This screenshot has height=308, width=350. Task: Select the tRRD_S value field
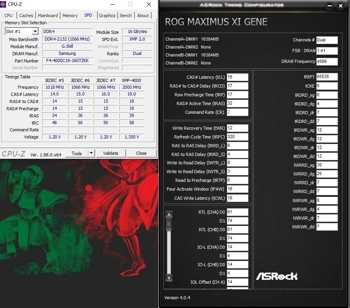(237, 154)
